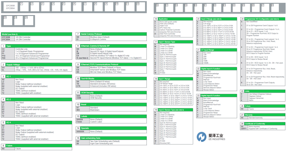
Task: Select the "Dew Point Controller" row
Action: click(x=173, y=35)
